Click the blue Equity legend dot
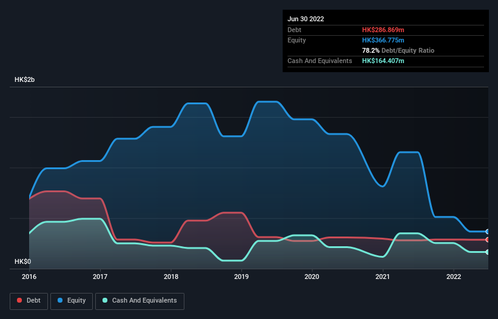This screenshot has width=498, height=319. click(x=60, y=300)
